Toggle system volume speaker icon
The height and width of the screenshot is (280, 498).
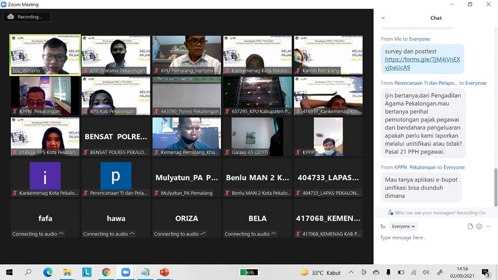click(x=426, y=272)
